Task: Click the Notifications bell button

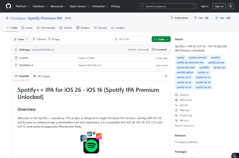Action: [179, 18]
